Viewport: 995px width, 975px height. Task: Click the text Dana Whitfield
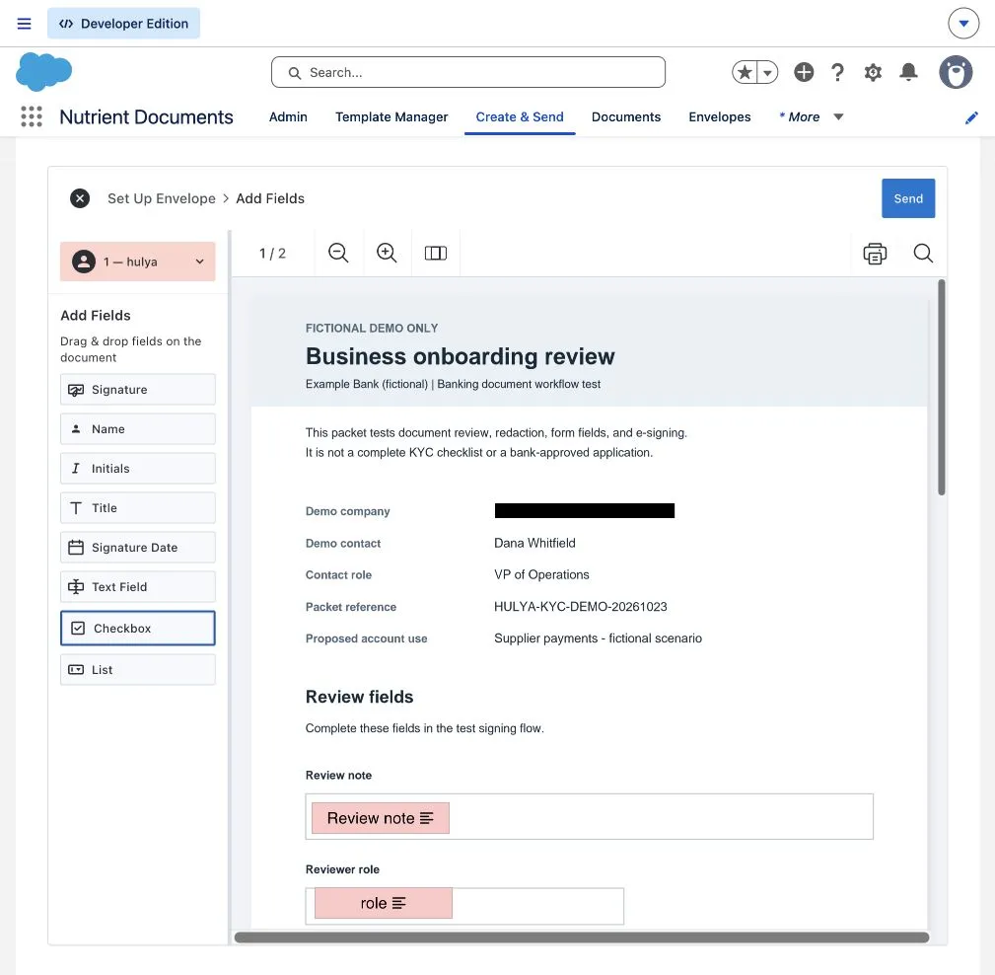534,543
